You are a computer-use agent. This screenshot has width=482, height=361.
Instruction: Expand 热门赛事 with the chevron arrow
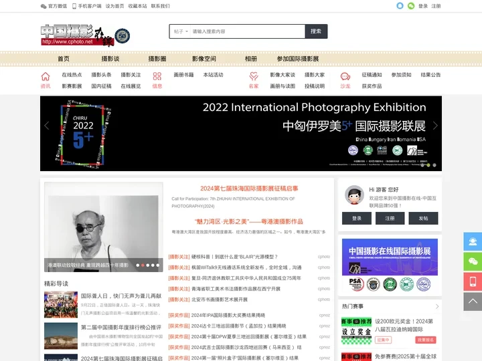pyautogui.click(x=436, y=306)
